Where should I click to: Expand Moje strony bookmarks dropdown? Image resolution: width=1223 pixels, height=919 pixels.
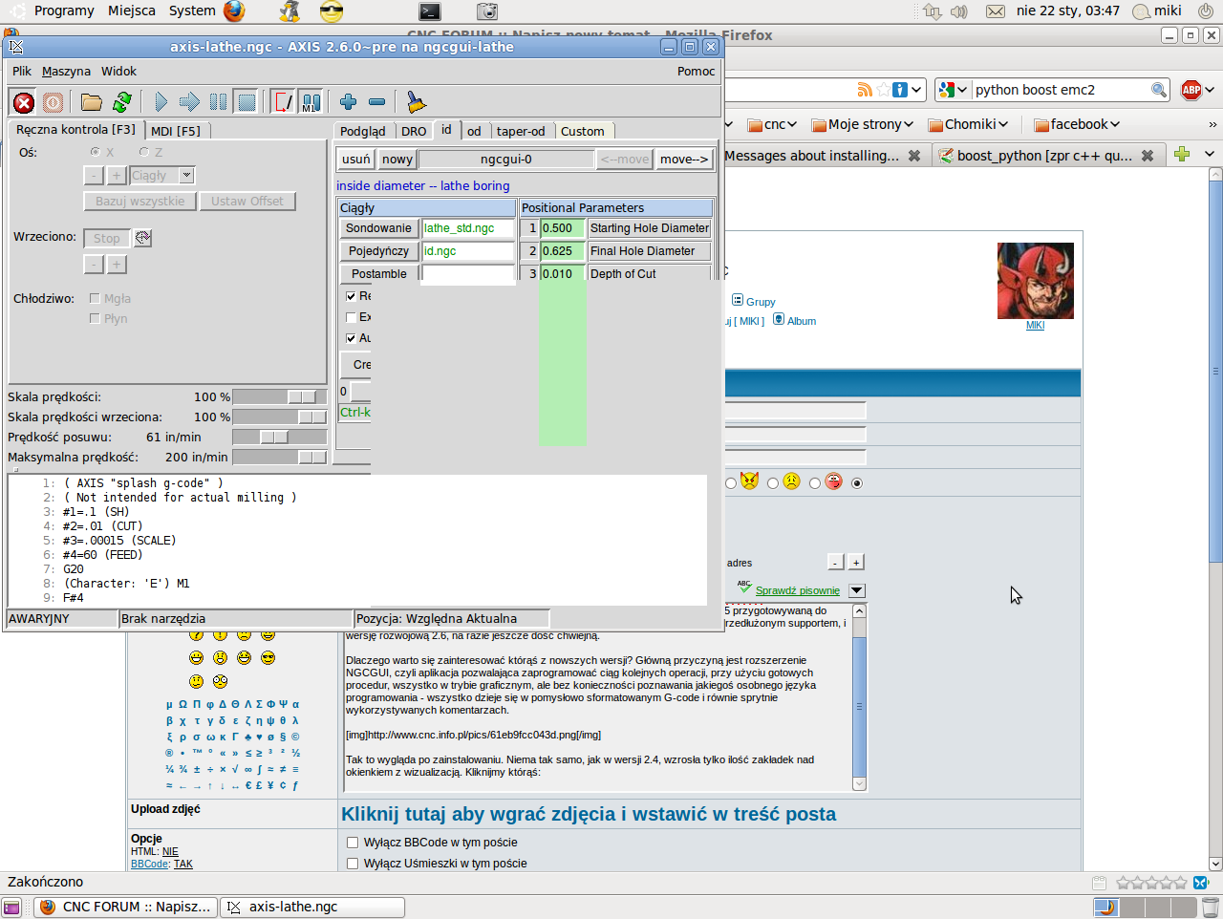pyautogui.click(x=863, y=124)
